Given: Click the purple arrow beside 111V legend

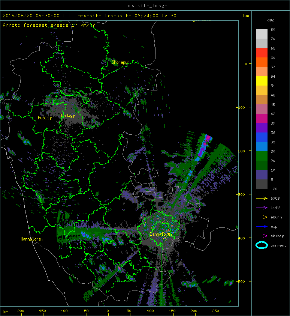Looking at the screenshot, I should click(262, 208).
